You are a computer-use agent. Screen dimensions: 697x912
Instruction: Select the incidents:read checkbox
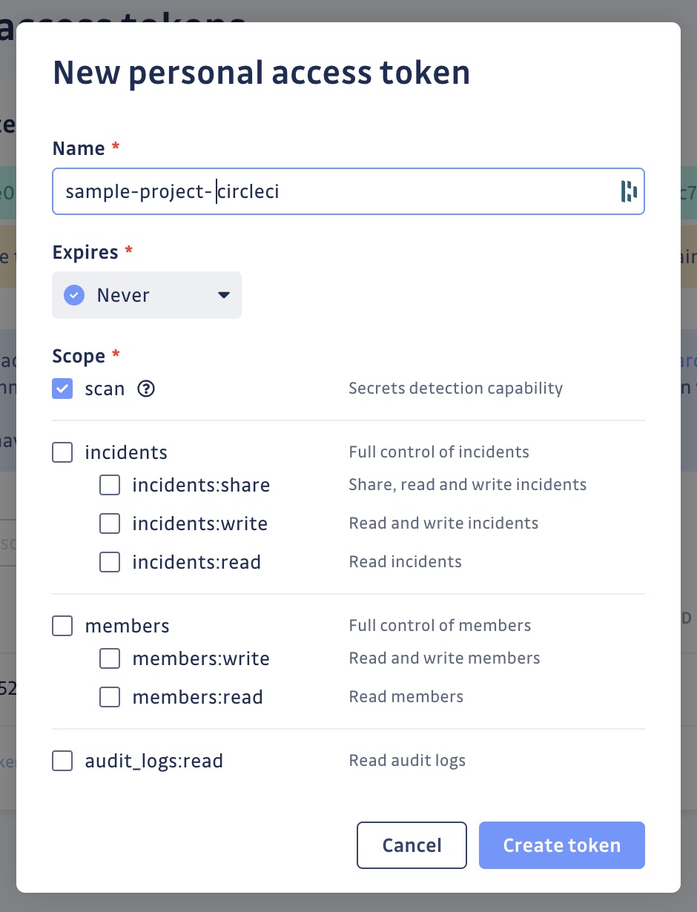[x=110, y=562]
